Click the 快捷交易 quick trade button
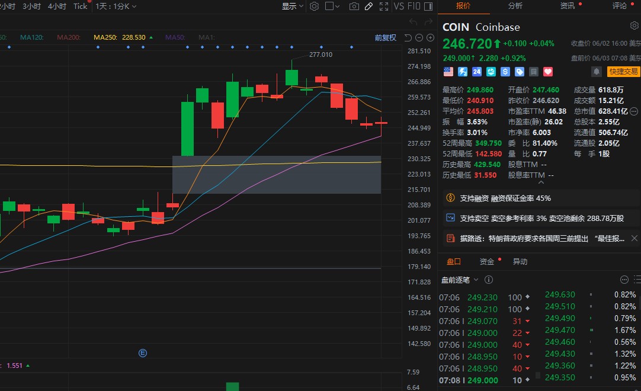 (x=624, y=72)
